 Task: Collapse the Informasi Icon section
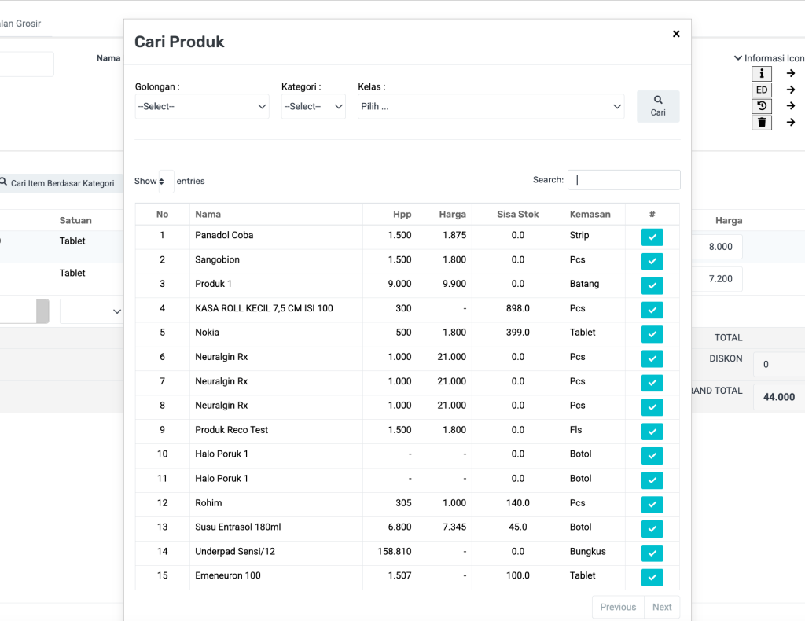pyautogui.click(x=738, y=58)
